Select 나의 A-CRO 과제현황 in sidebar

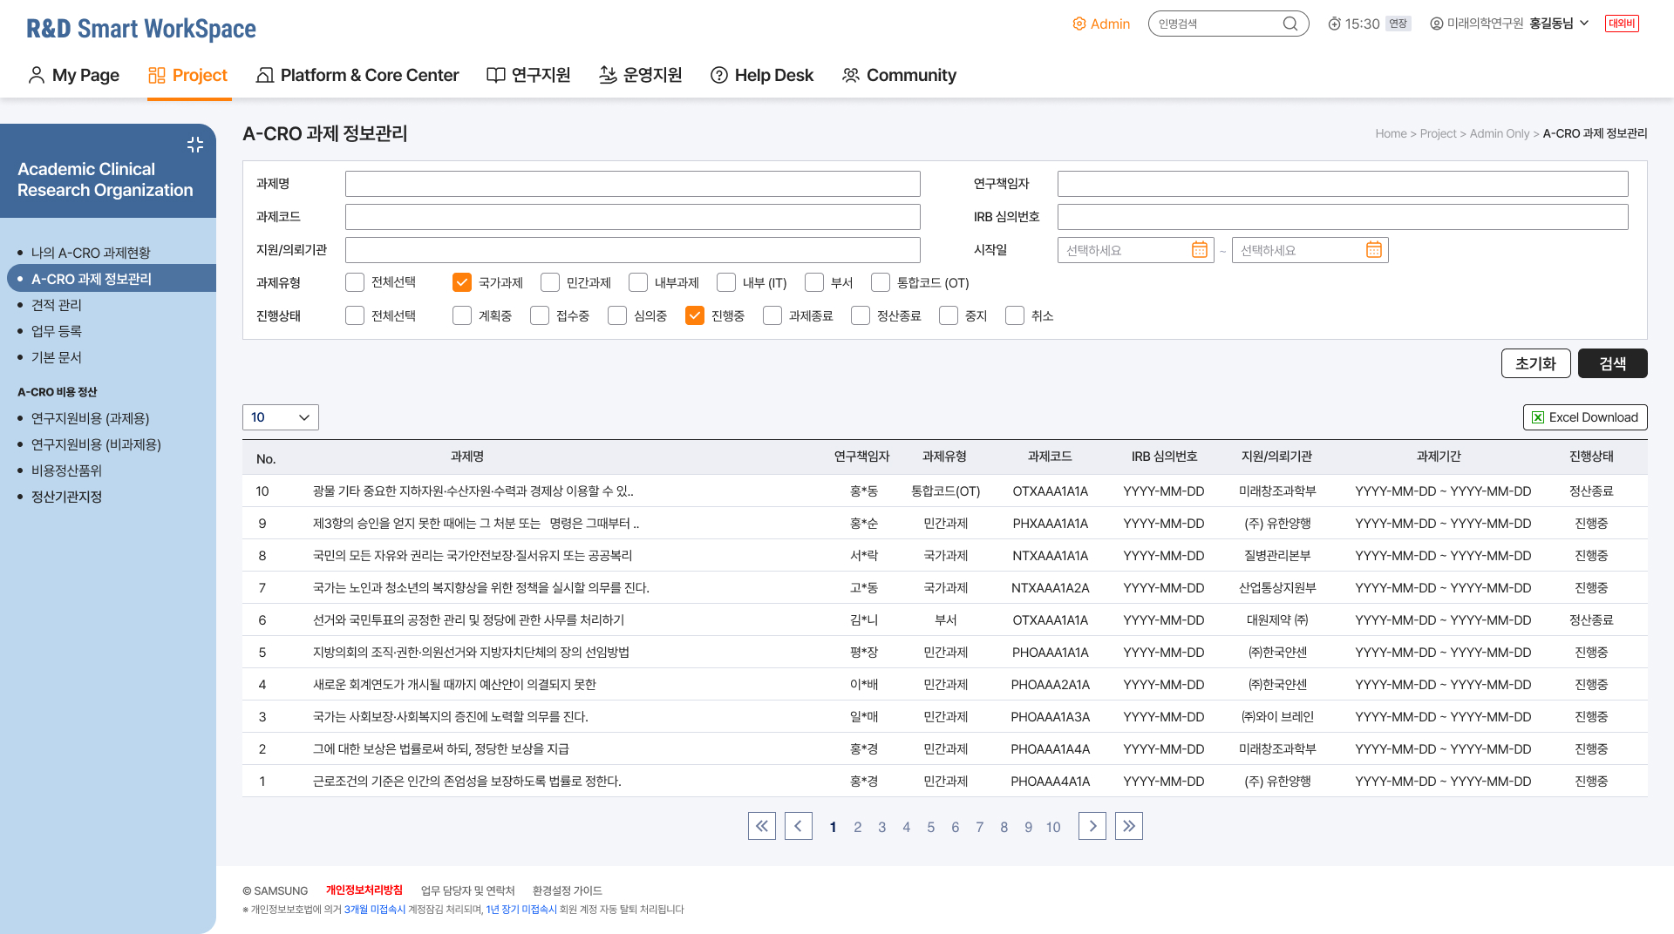(91, 253)
